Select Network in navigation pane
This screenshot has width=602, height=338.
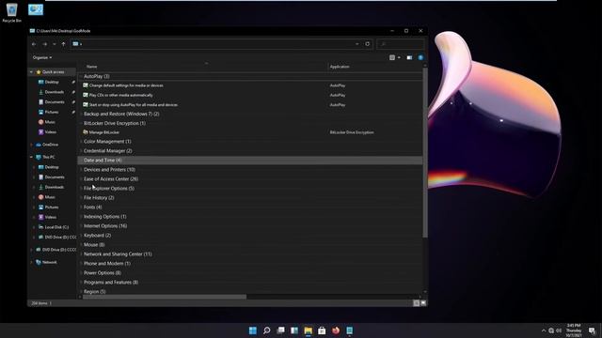coord(49,263)
